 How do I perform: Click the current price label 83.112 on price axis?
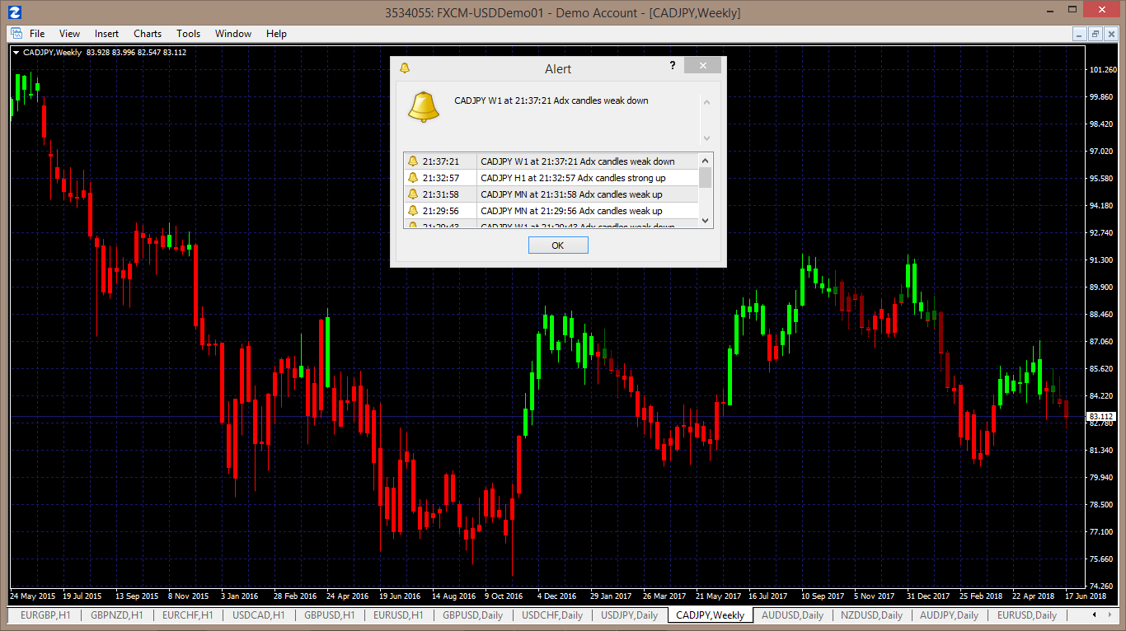1101,417
